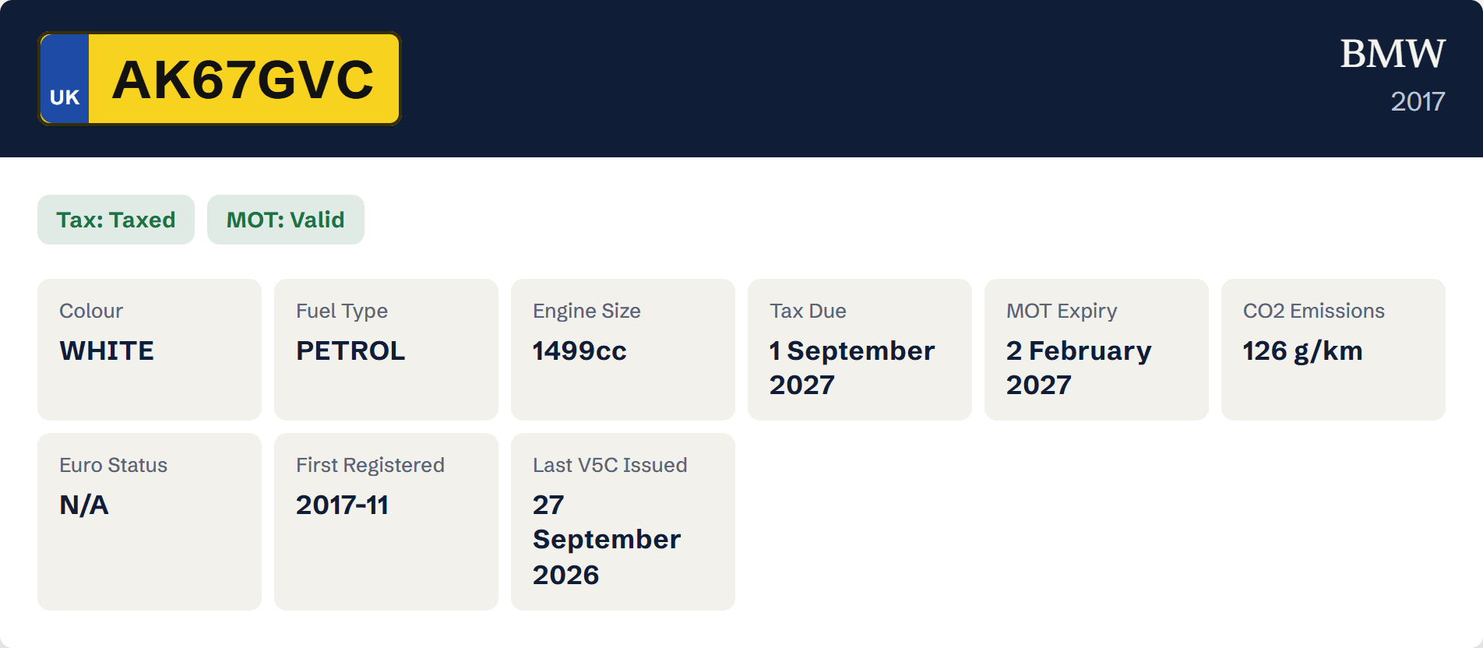Click the blue UK plate badge
Screen dimensions: 1483x648
65,79
